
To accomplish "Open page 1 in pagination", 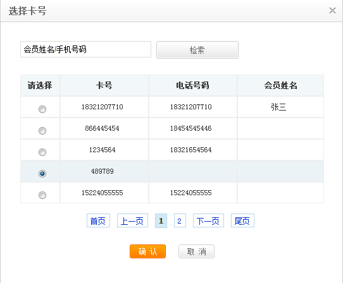I will [x=161, y=220].
